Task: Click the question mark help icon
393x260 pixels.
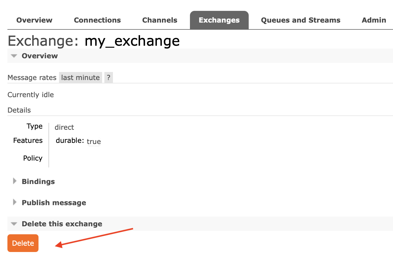Action: [108, 77]
